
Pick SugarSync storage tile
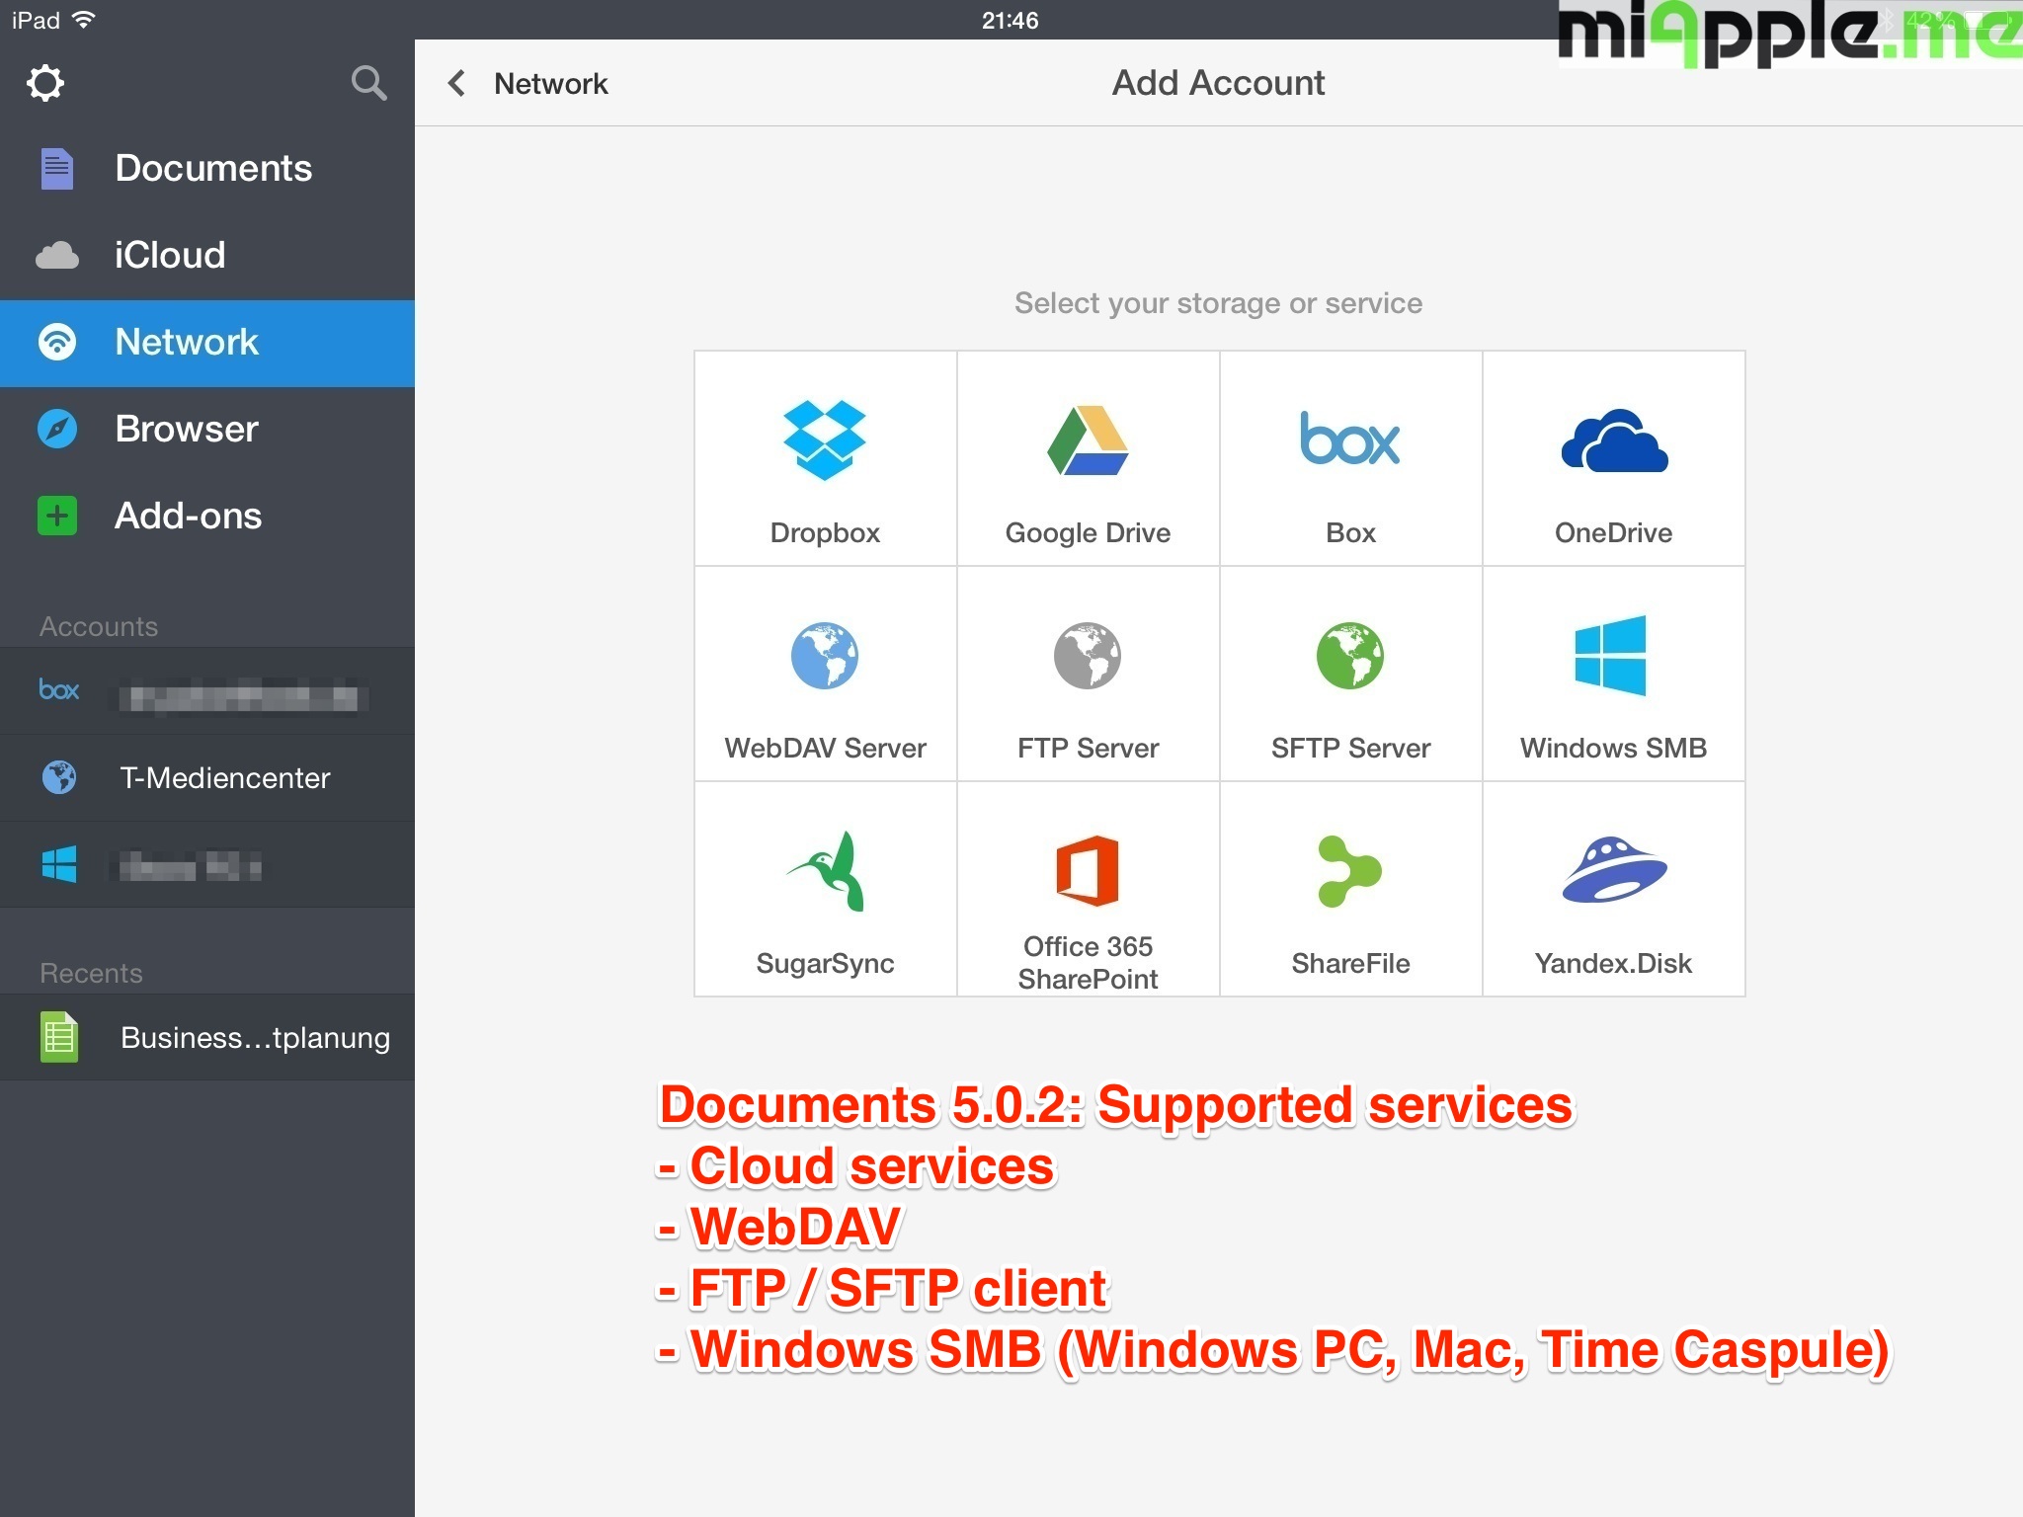click(x=825, y=890)
